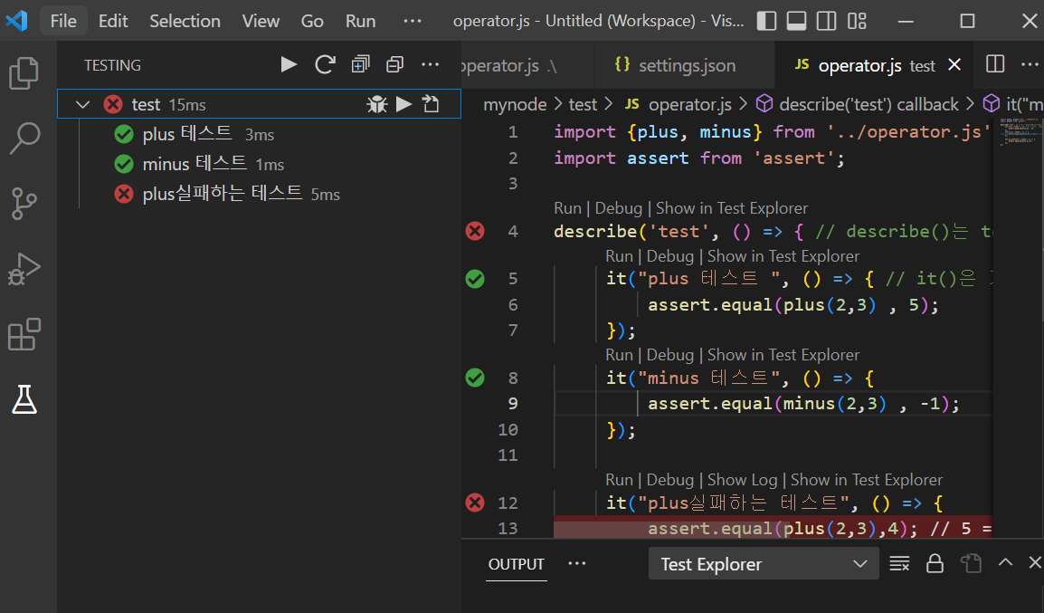Run all tests in Testing panel
1044x613 pixels.
[x=289, y=64]
